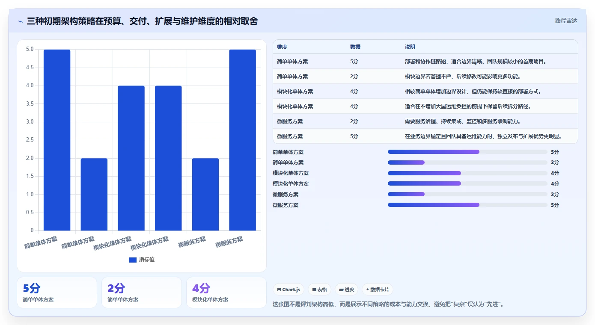Select the 进度 chip
595x325 pixels.
click(346, 290)
